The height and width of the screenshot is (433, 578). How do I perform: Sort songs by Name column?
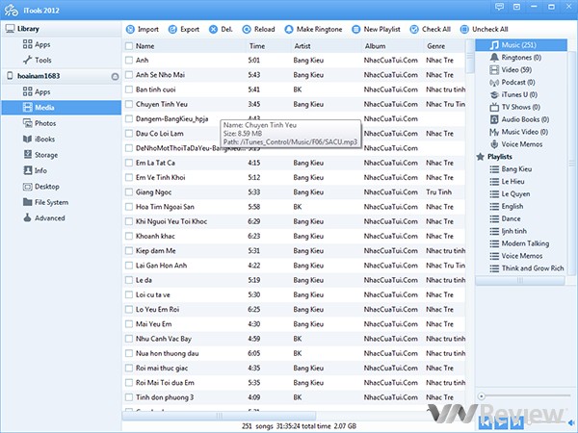144,46
